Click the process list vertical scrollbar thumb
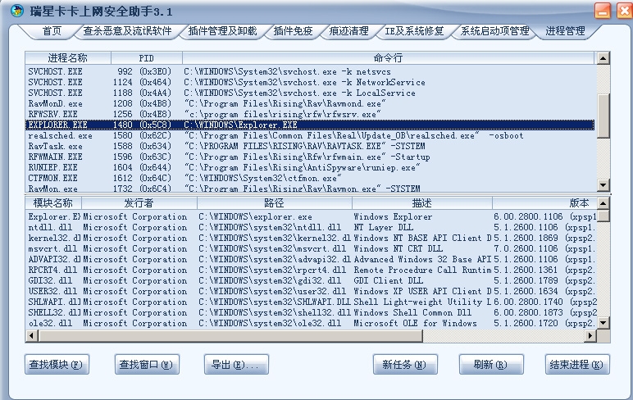 coord(603,116)
